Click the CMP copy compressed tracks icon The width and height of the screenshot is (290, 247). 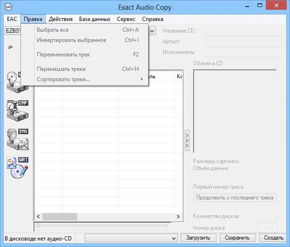tap(18, 111)
